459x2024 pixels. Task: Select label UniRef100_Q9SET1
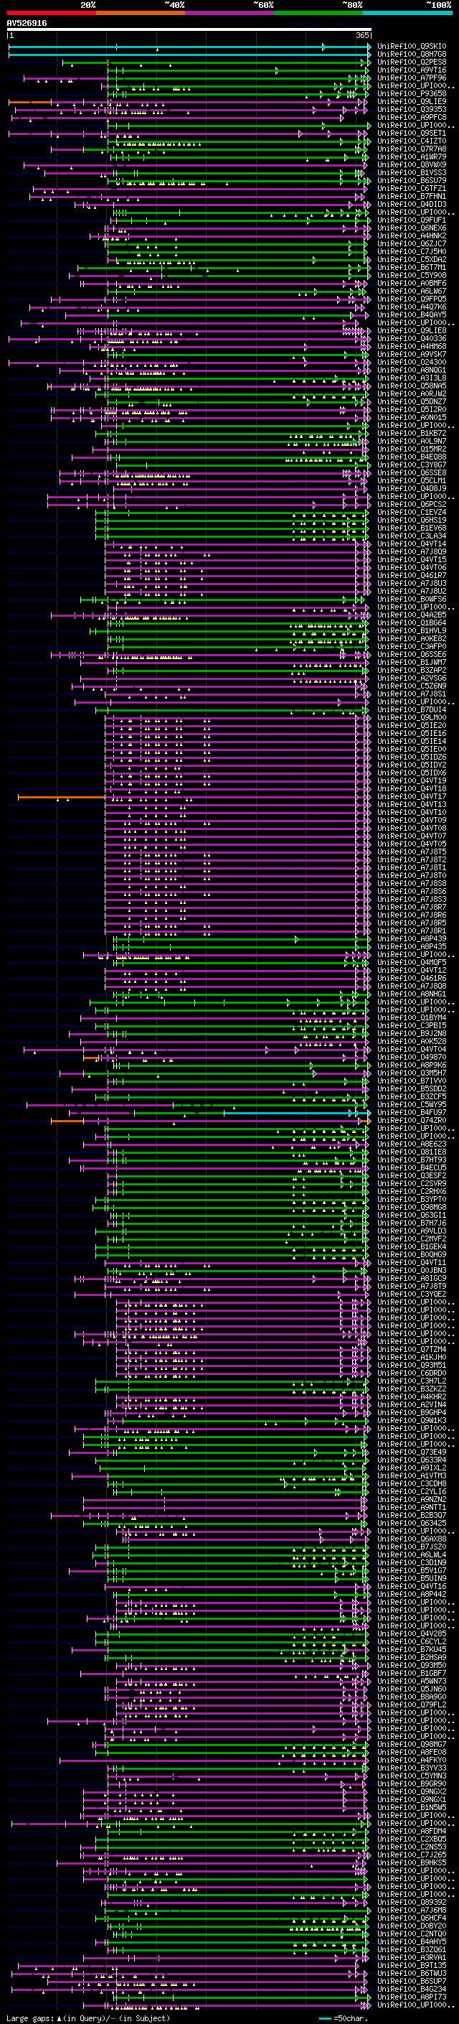pos(412,133)
